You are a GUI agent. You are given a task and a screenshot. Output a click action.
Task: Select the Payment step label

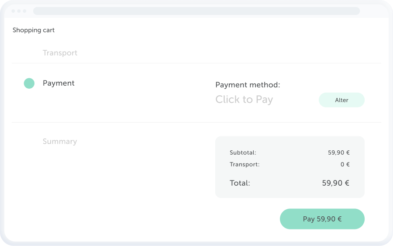(x=59, y=83)
